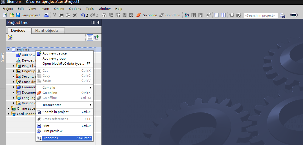This screenshot has height=145, width=303.
Task: Click the Search in project field
Action: tap(261, 15)
